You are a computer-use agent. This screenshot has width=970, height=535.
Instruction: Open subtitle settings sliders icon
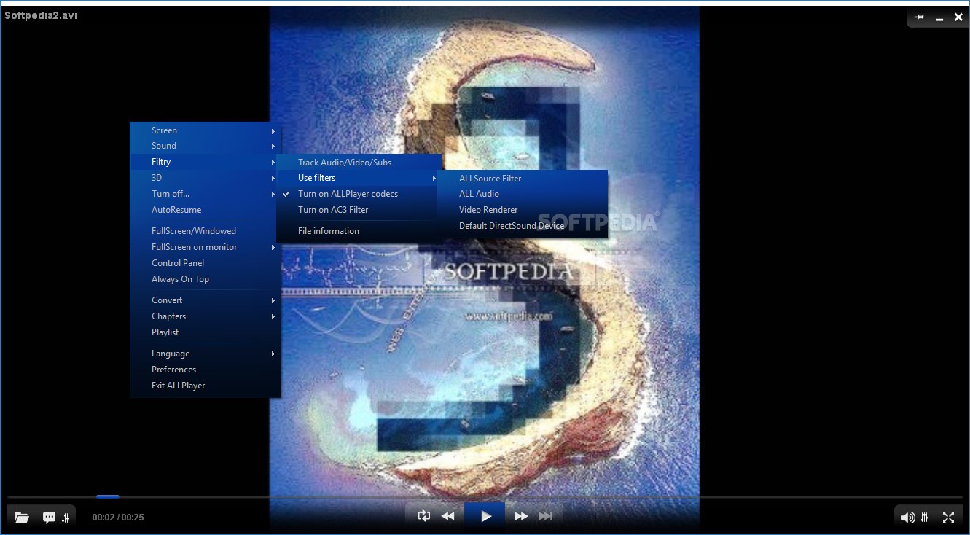coord(66,518)
